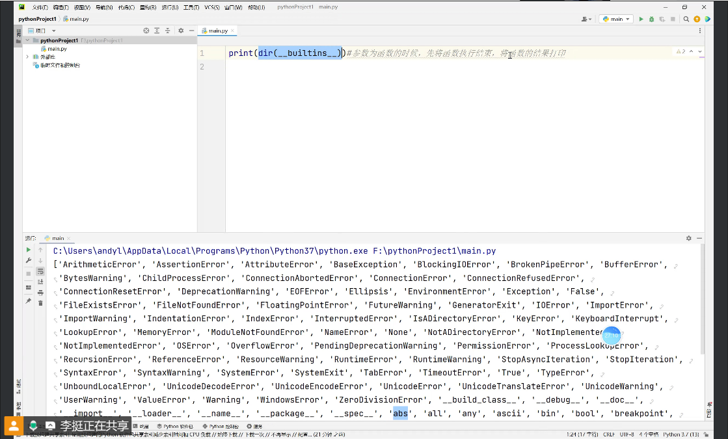Open the VCS(S) menu
The height and width of the screenshot is (439, 728).
(x=211, y=7)
